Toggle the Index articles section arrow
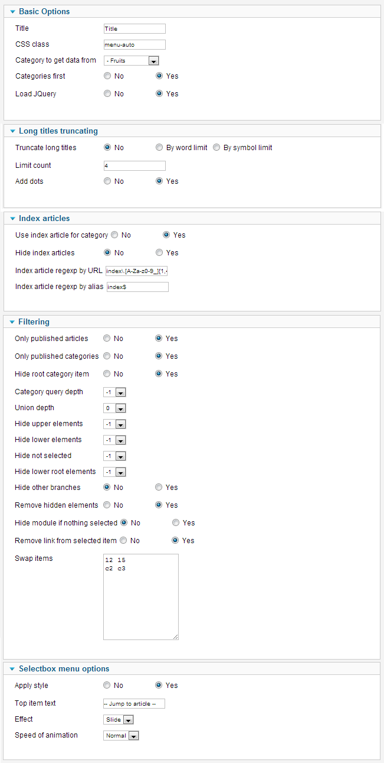This screenshot has width=384, height=763. (x=12, y=219)
